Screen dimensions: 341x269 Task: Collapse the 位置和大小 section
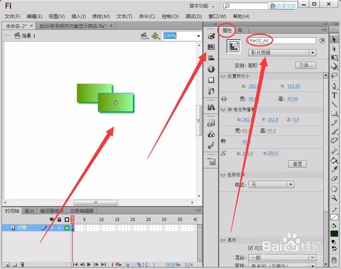(x=223, y=76)
